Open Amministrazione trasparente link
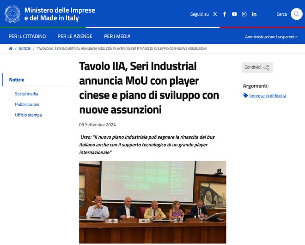Image resolution: width=305 pixels, height=245 pixels. (x=271, y=37)
